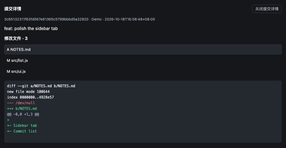
Task: Click the commit hash starting with 3c65132311
Action: (46, 19)
